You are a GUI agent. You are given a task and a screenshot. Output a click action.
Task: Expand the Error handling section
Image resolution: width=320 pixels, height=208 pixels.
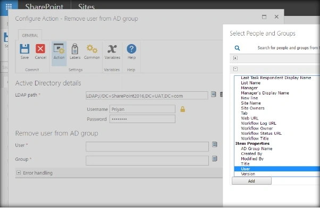[x=19, y=173]
